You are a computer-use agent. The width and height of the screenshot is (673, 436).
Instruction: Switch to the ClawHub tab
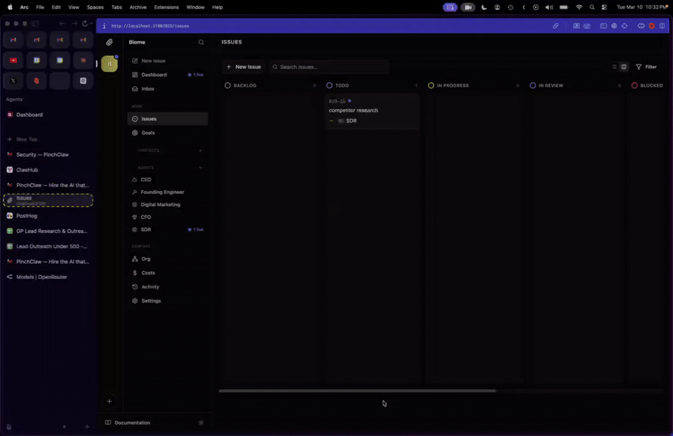coord(48,170)
